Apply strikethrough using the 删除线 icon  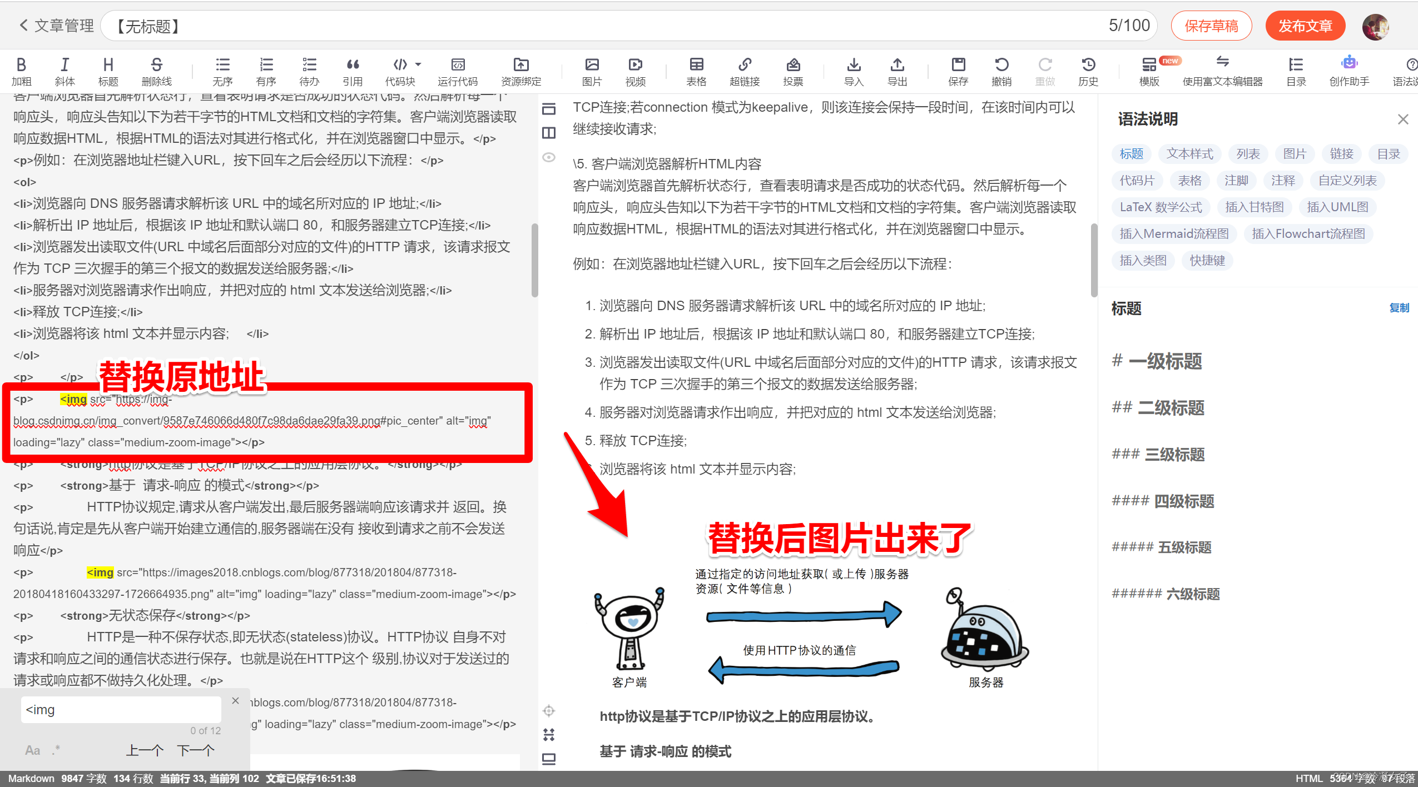tap(156, 71)
